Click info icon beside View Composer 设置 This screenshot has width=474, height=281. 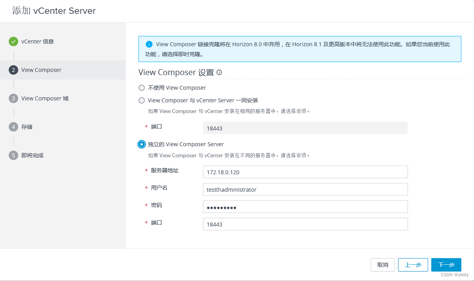(x=219, y=72)
